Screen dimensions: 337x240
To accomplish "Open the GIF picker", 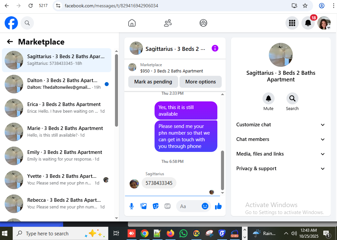I will click(168, 206).
